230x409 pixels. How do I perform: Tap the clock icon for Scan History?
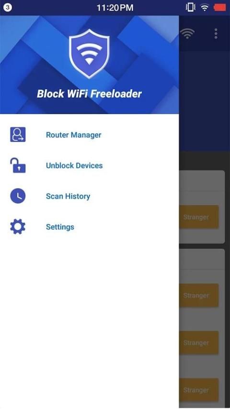tap(18, 196)
